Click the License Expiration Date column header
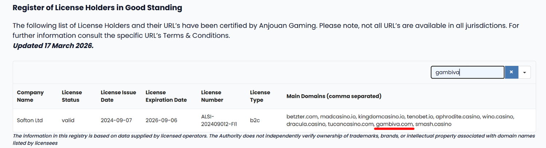 (x=166, y=96)
